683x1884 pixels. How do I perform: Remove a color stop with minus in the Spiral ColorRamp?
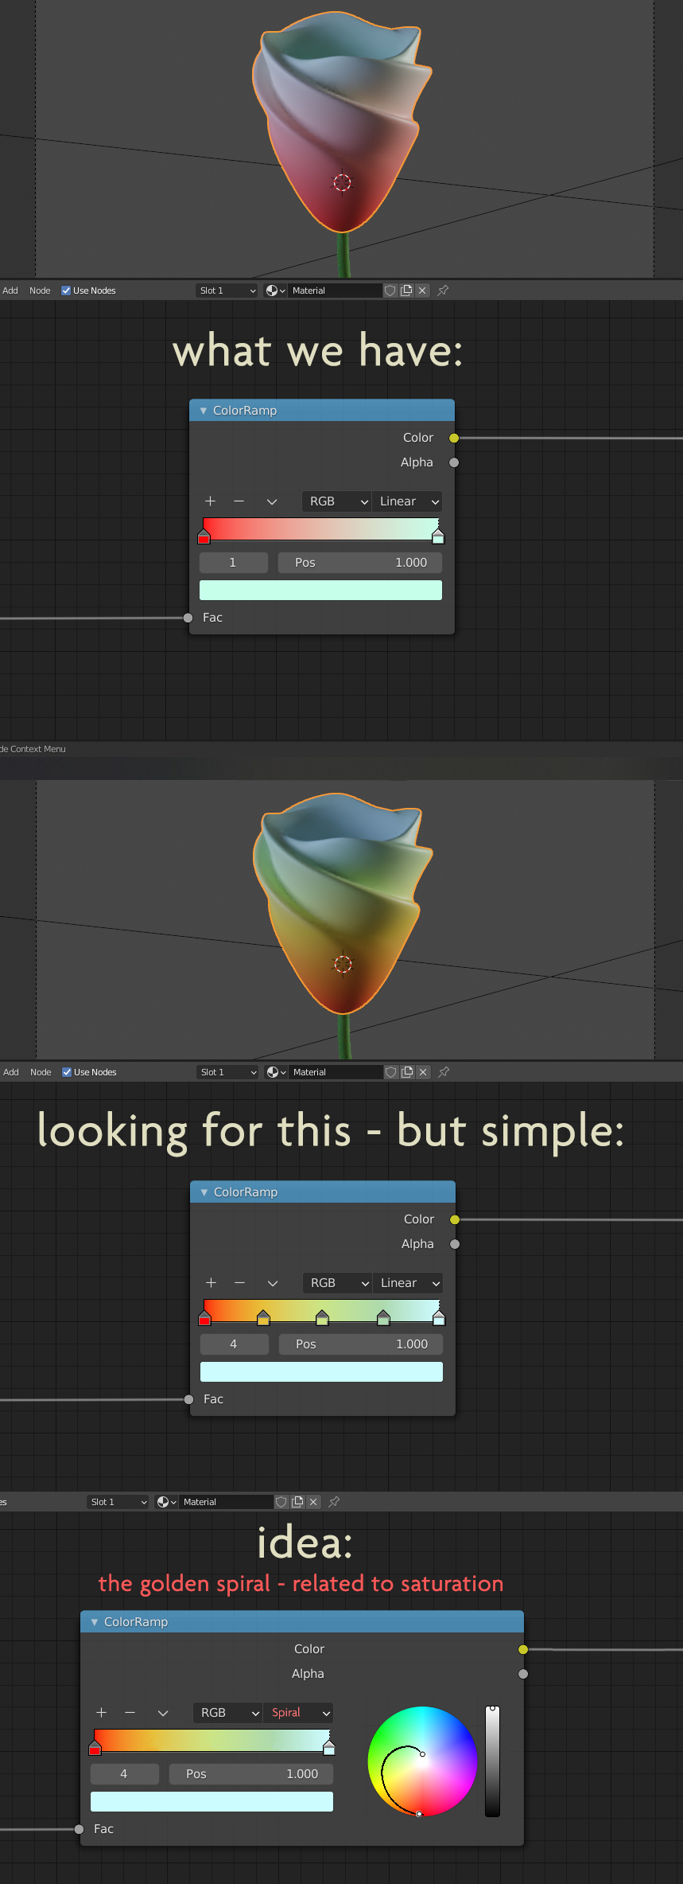130,1713
